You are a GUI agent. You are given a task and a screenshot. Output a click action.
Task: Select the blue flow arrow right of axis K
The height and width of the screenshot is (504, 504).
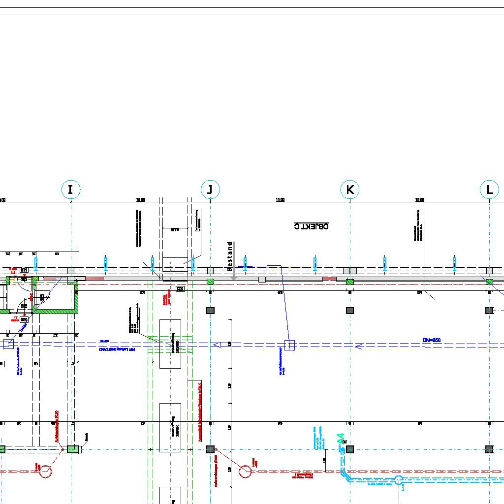pos(359,346)
